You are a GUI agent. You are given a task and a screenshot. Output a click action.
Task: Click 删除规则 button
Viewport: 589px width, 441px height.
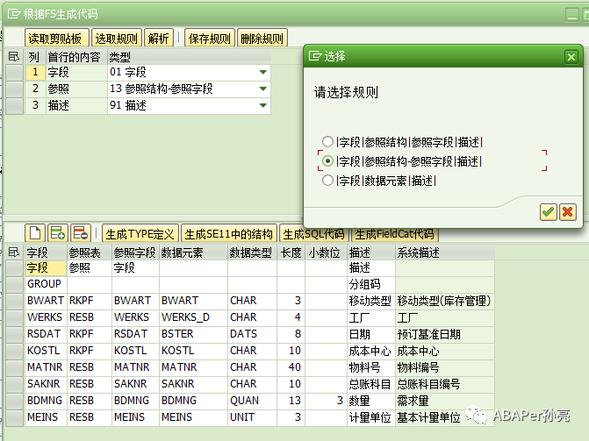pyautogui.click(x=262, y=39)
